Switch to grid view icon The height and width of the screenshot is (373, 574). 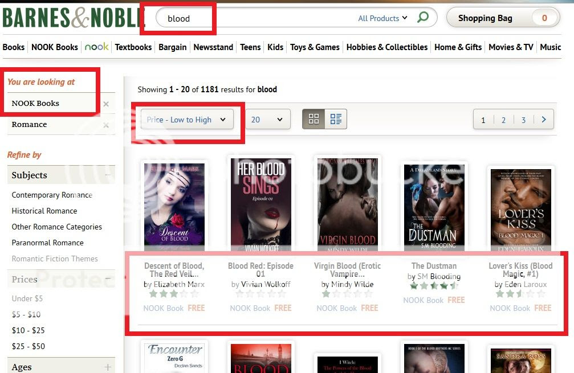tap(314, 119)
